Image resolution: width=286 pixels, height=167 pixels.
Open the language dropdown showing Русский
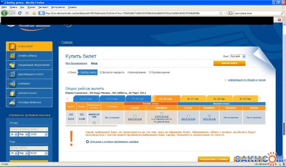coord(238,56)
